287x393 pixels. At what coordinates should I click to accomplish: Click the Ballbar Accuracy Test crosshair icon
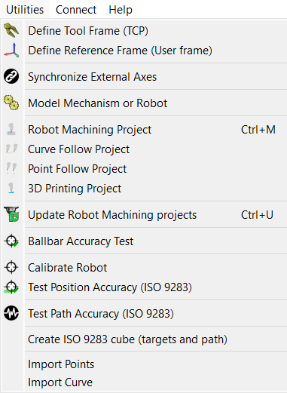point(11,241)
